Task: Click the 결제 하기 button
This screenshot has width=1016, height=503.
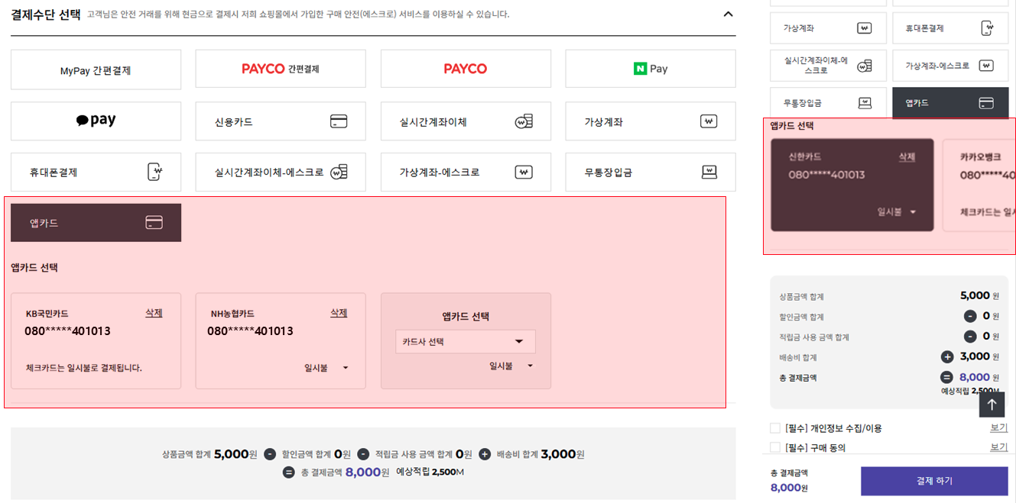Action: pyautogui.click(x=934, y=481)
